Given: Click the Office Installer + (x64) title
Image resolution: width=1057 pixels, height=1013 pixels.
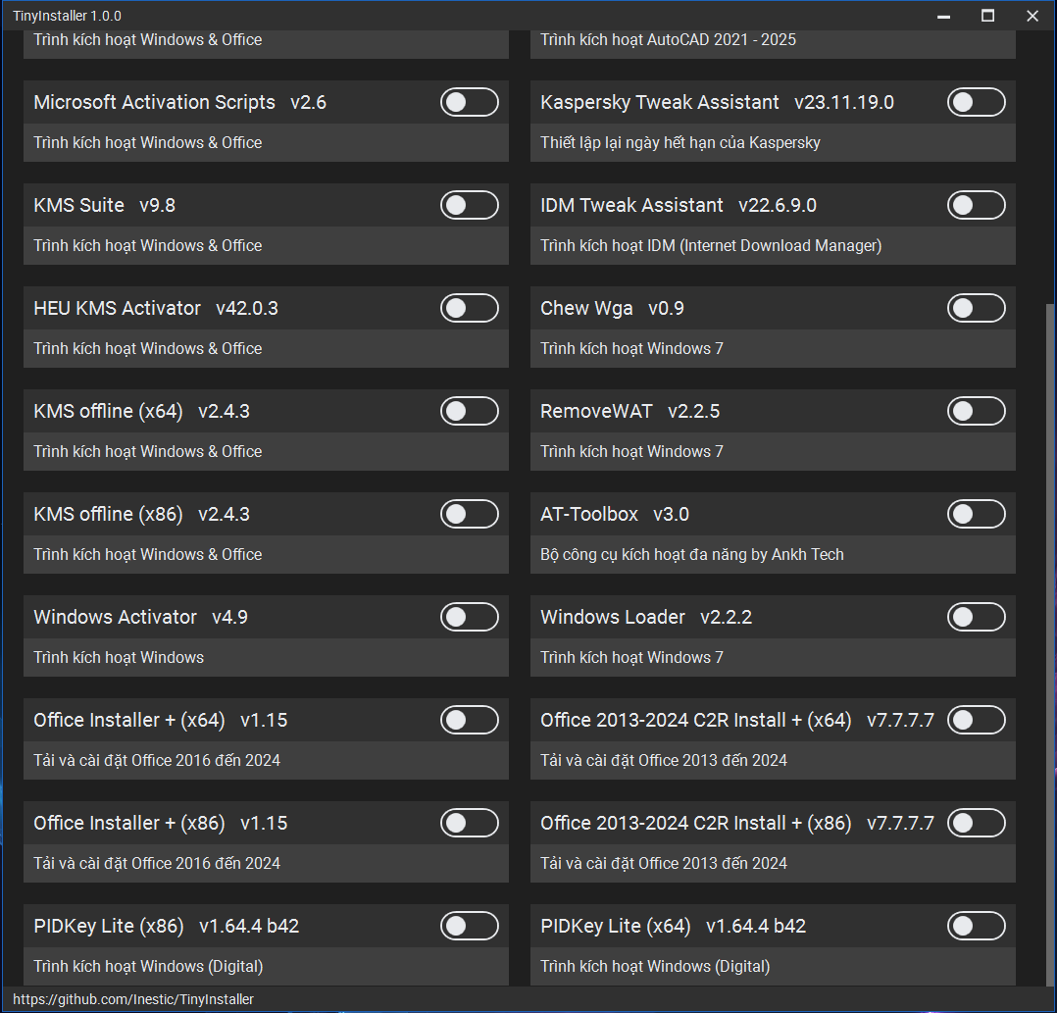Looking at the screenshot, I should pos(129,720).
